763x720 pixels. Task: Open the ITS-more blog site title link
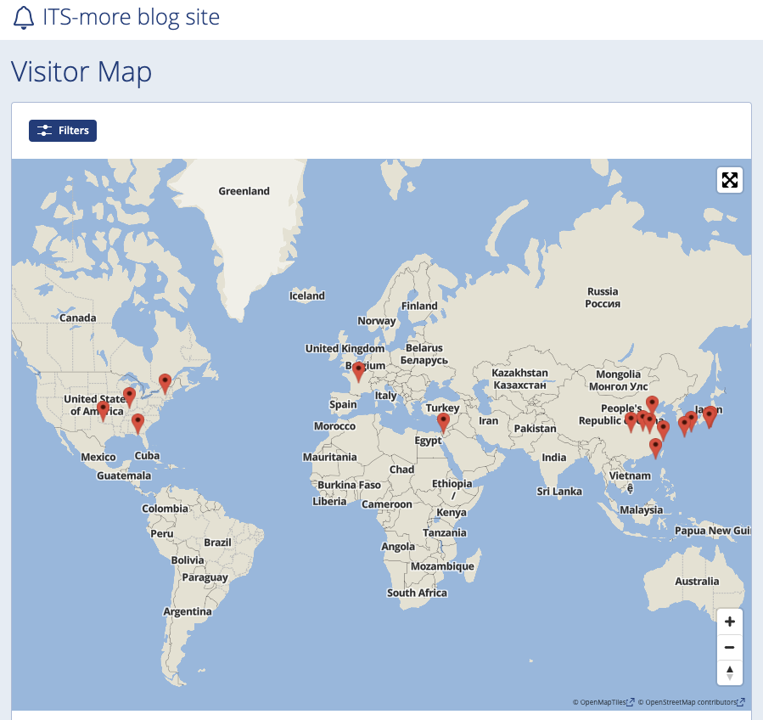[x=131, y=17]
